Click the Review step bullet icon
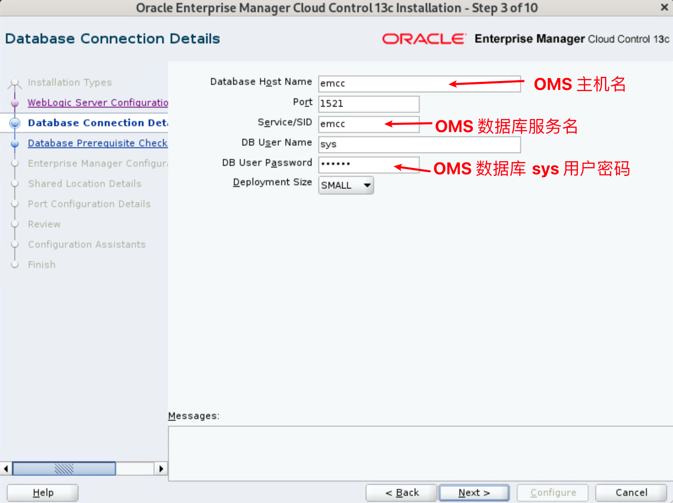The width and height of the screenshot is (673, 503). 15,224
